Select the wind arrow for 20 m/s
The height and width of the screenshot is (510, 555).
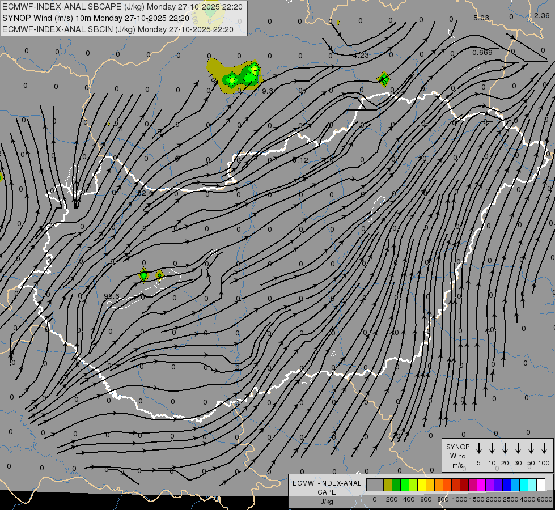(x=505, y=448)
